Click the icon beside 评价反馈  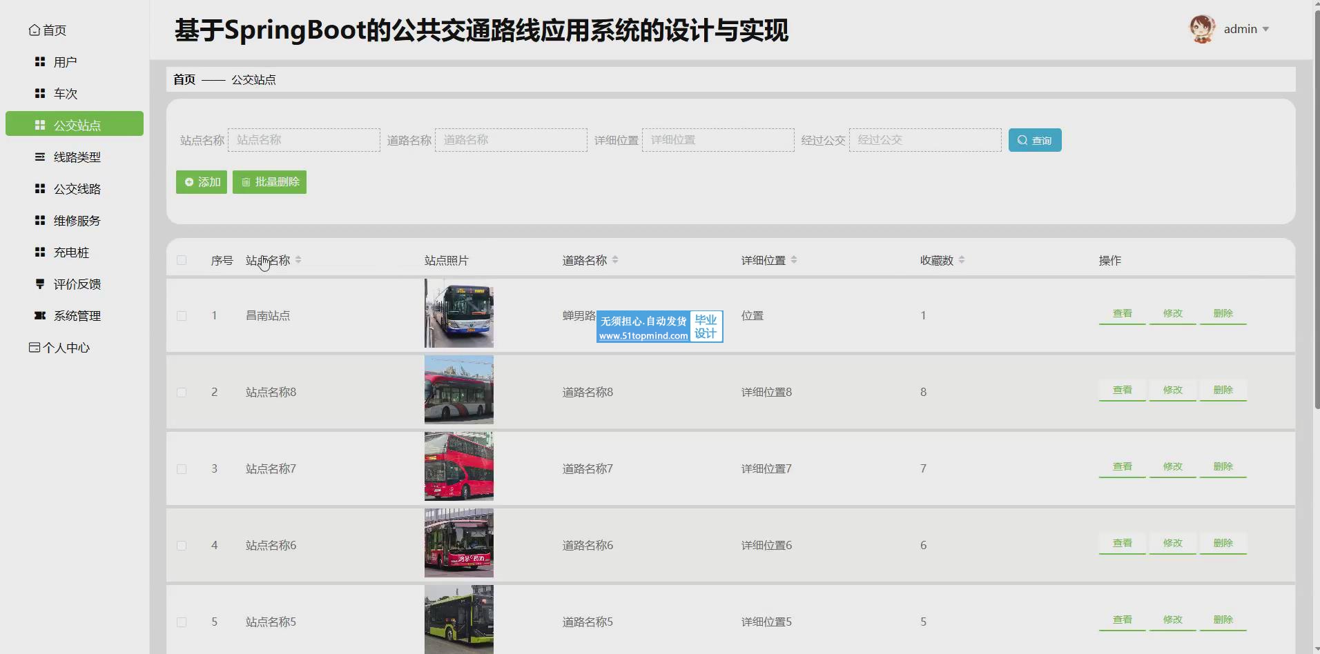(40, 284)
